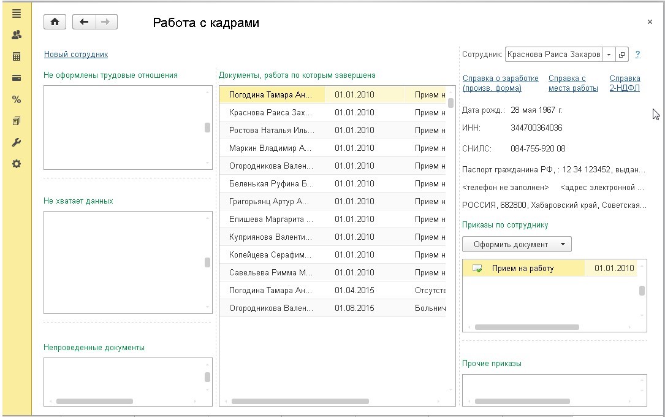Image resolution: width=665 pixels, height=417 pixels.
Task: Click the Не хватает данных list scrollbar
Action: click(x=207, y=262)
